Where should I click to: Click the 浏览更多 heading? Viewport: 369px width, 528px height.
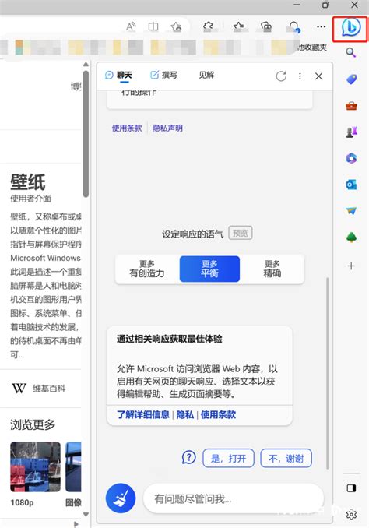coord(33,424)
